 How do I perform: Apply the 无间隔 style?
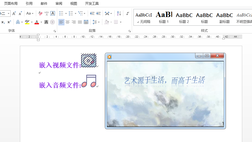tap(144, 17)
